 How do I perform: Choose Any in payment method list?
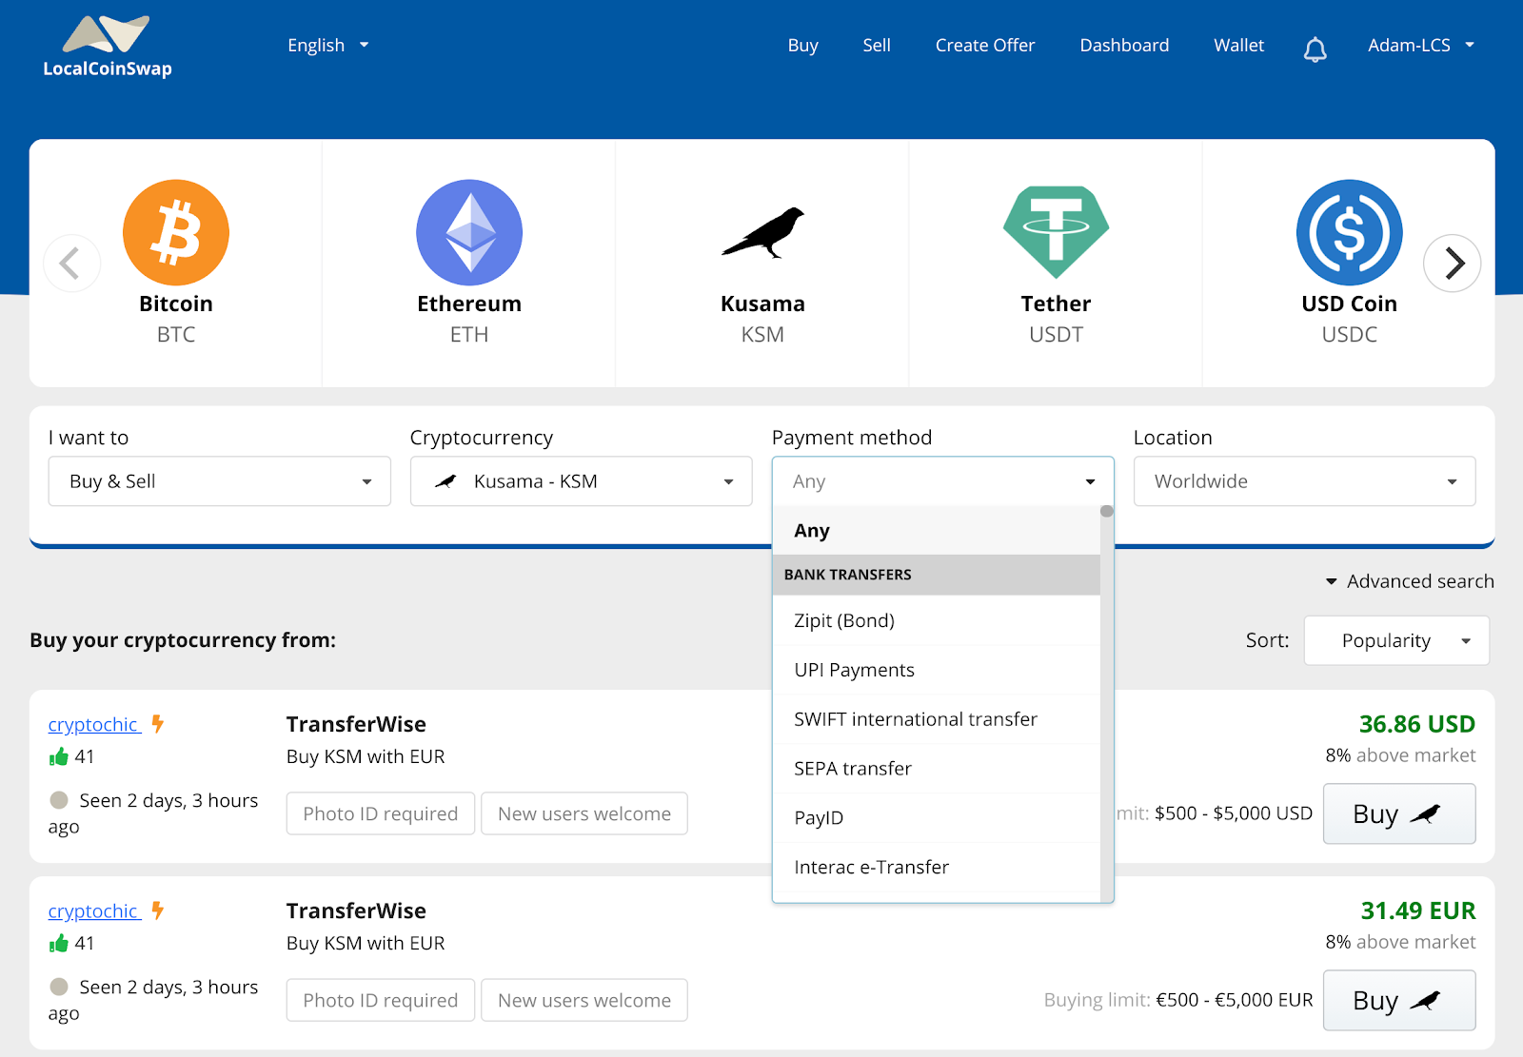[937, 530]
